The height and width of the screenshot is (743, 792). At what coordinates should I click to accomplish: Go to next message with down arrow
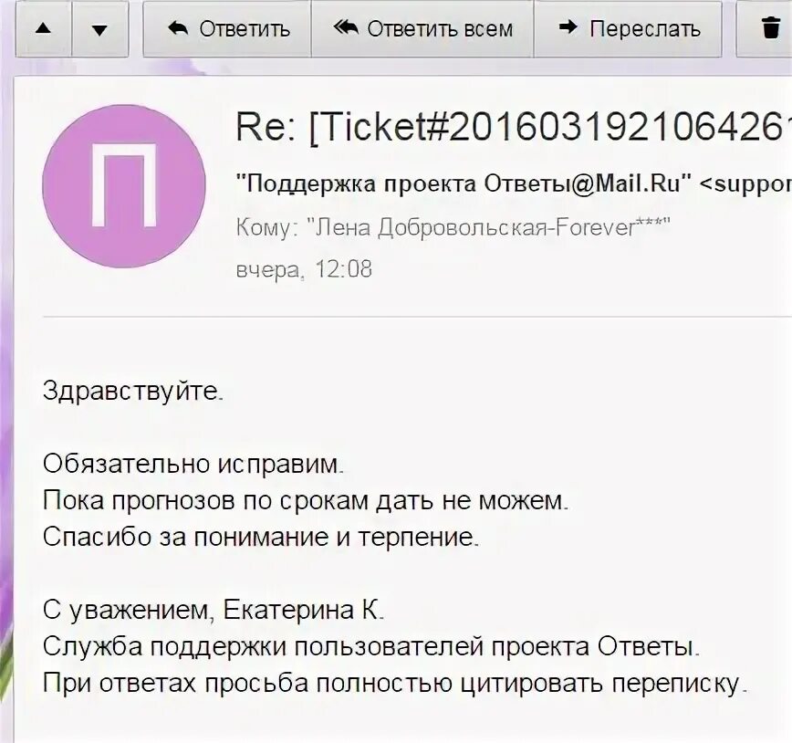[x=99, y=29]
